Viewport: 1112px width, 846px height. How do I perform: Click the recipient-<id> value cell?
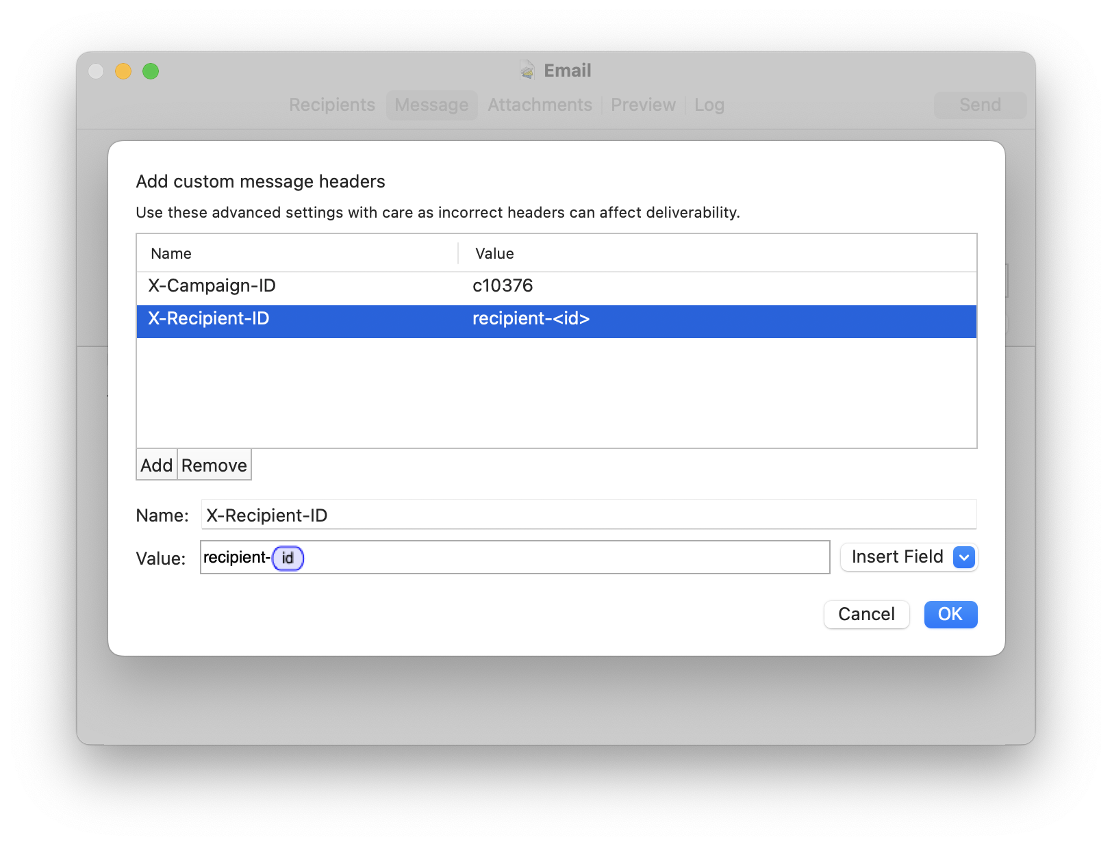click(x=531, y=319)
